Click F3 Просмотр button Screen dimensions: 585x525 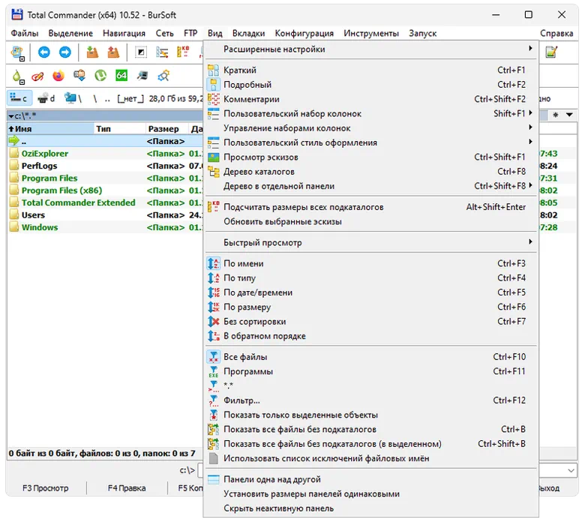[x=46, y=488]
